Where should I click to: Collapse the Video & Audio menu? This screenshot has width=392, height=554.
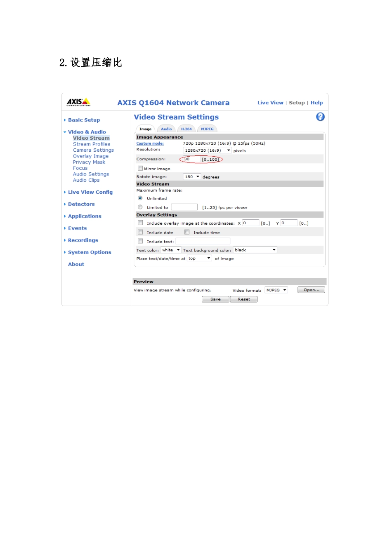[x=87, y=132]
